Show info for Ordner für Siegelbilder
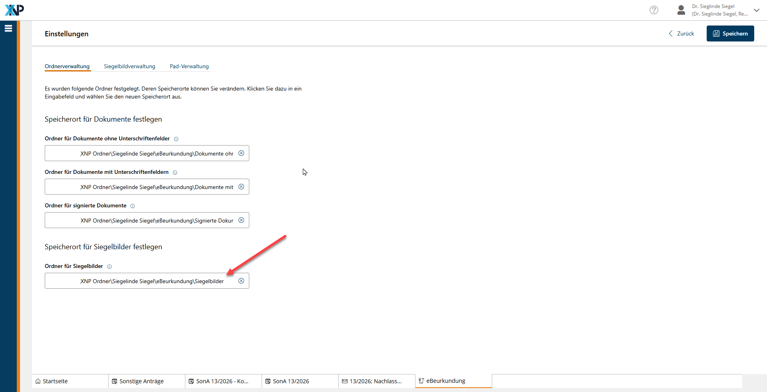767x392 pixels. pos(109,266)
